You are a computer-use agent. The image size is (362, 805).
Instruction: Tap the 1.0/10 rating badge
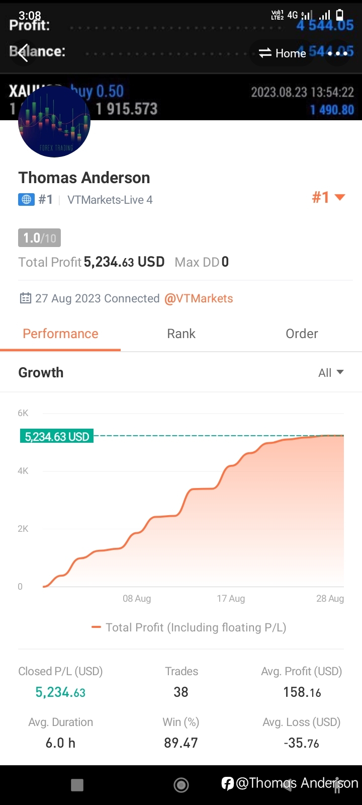pos(39,237)
